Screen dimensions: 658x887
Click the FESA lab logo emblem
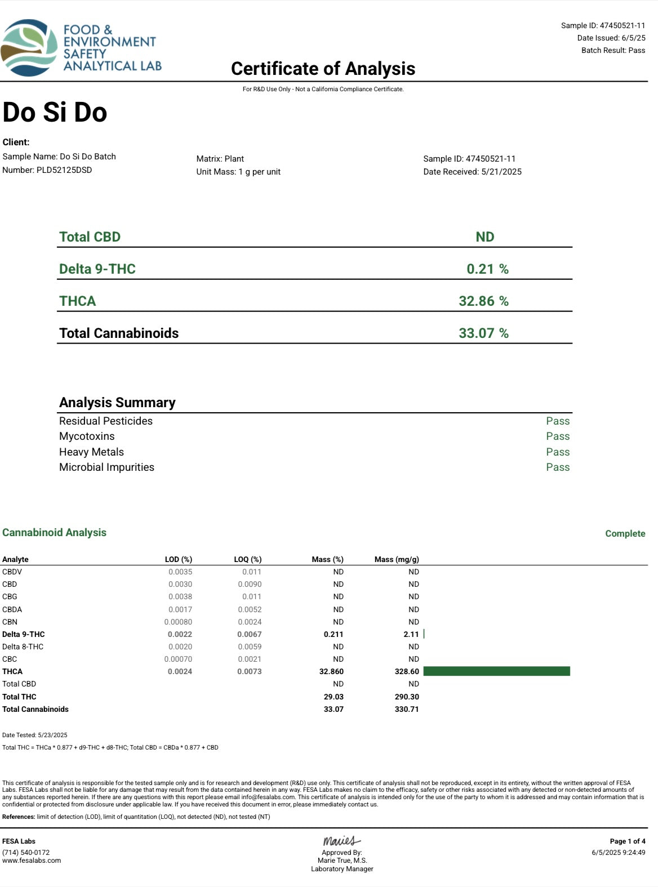pyautogui.click(x=29, y=48)
